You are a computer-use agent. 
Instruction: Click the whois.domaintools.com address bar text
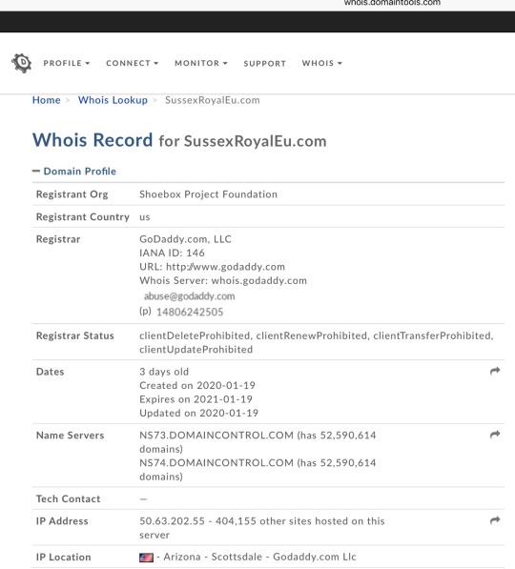[x=392, y=3]
